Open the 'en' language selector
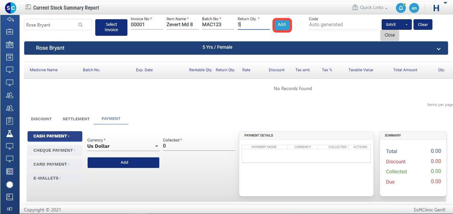 [x=414, y=8]
